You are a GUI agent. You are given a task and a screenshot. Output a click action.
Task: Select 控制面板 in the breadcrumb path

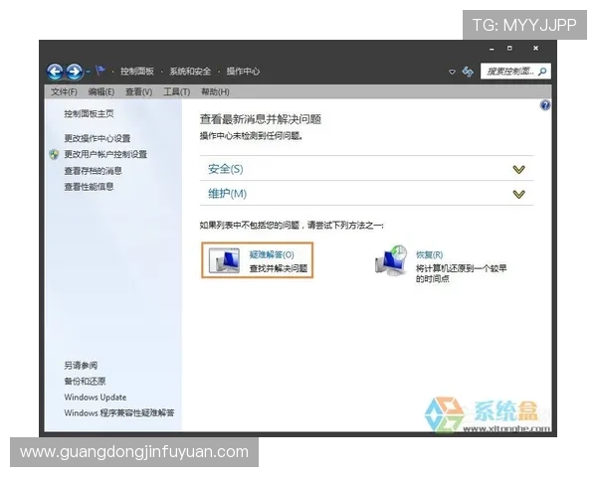tap(137, 72)
